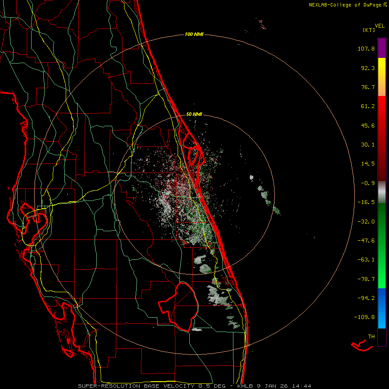Viewport: 389px width, 389px height.
Task: Click the 45.6 velocity scale value
Action: pyautogui.click(x=368, y=125)
